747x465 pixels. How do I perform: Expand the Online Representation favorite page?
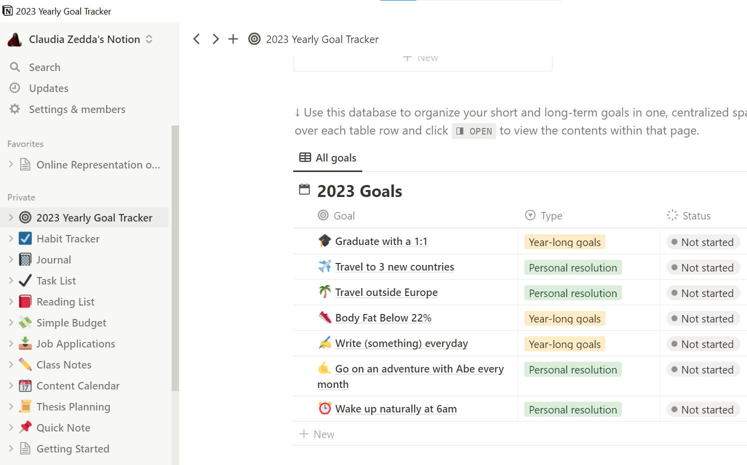tap(11, 164)
